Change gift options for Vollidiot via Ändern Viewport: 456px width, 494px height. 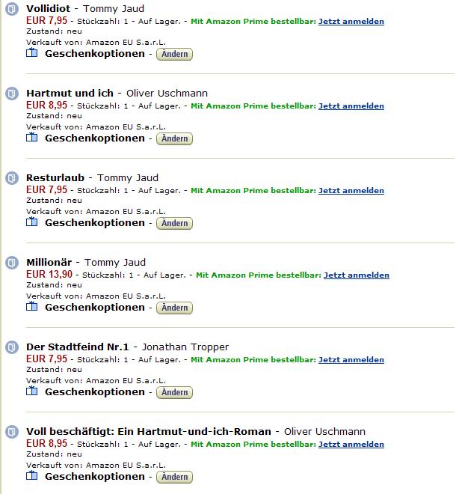174,54
